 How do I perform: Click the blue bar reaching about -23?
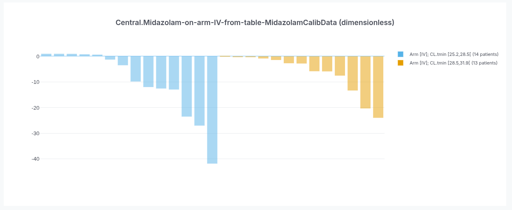pos(187,86)
